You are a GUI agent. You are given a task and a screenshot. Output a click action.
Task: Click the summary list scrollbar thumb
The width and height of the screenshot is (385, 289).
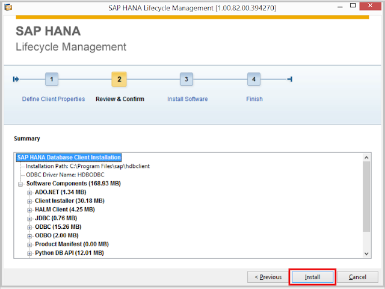point(366,197)
